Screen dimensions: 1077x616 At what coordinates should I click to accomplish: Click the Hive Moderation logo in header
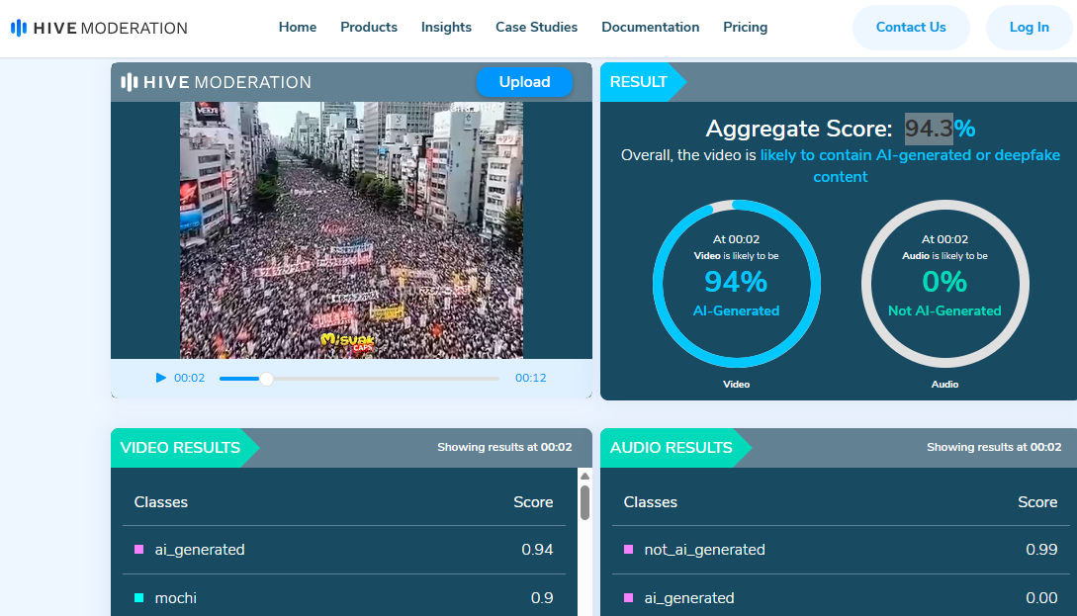pyautogui.click(x=99, y=28)
